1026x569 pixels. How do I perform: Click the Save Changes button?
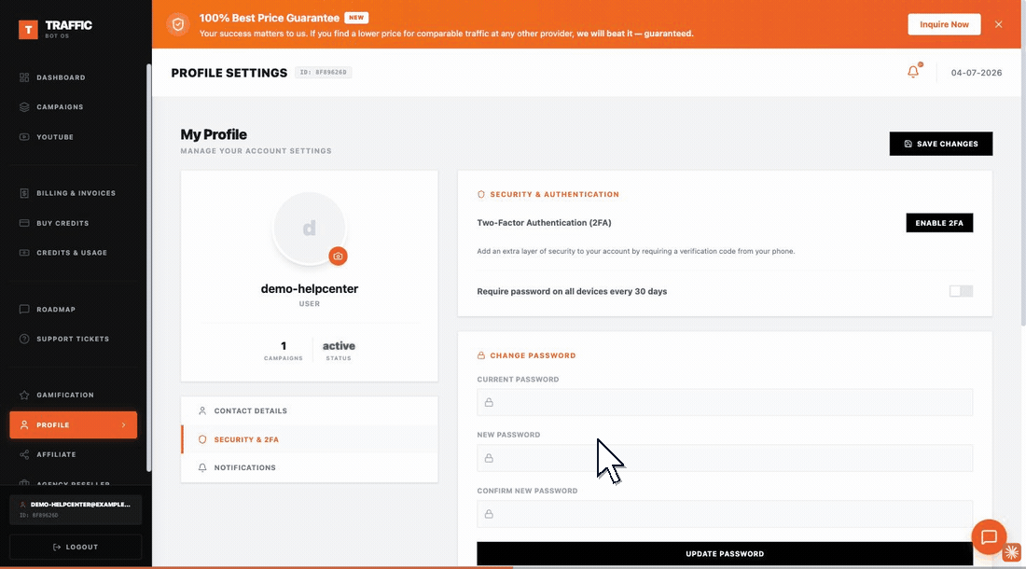[940, 144]
